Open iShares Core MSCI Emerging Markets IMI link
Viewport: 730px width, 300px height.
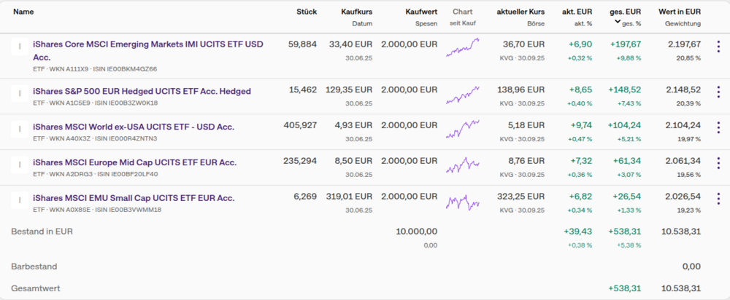[x=147, y=44]
